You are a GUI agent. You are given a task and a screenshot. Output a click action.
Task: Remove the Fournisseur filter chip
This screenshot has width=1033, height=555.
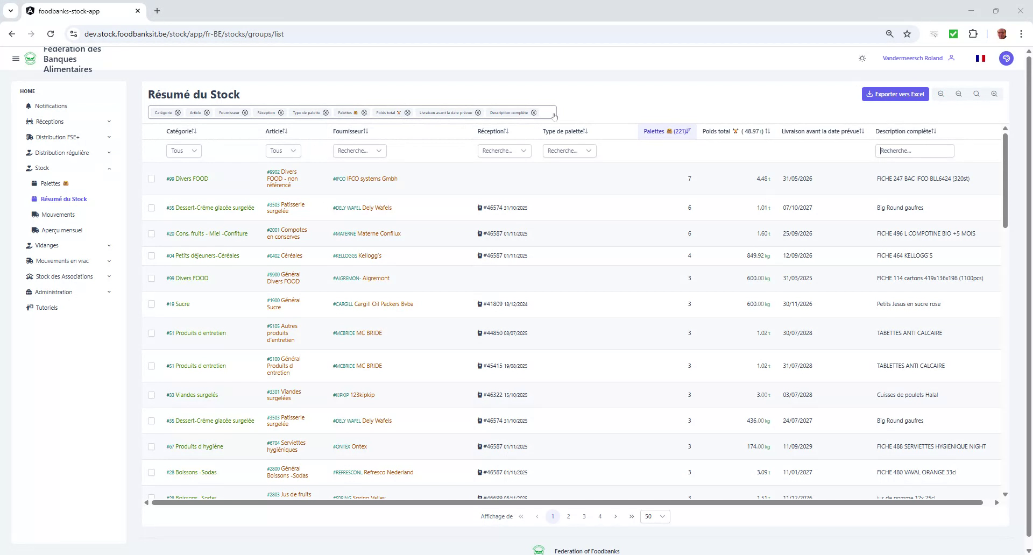click(x=245, y=112)
